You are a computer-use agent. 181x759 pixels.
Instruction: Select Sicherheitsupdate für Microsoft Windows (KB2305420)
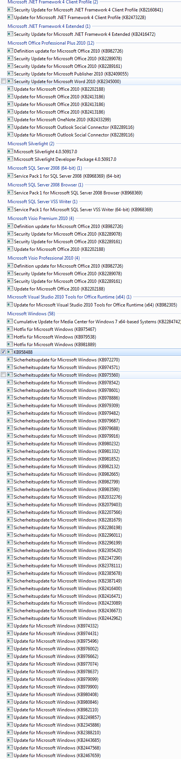[x=68, y=550]
